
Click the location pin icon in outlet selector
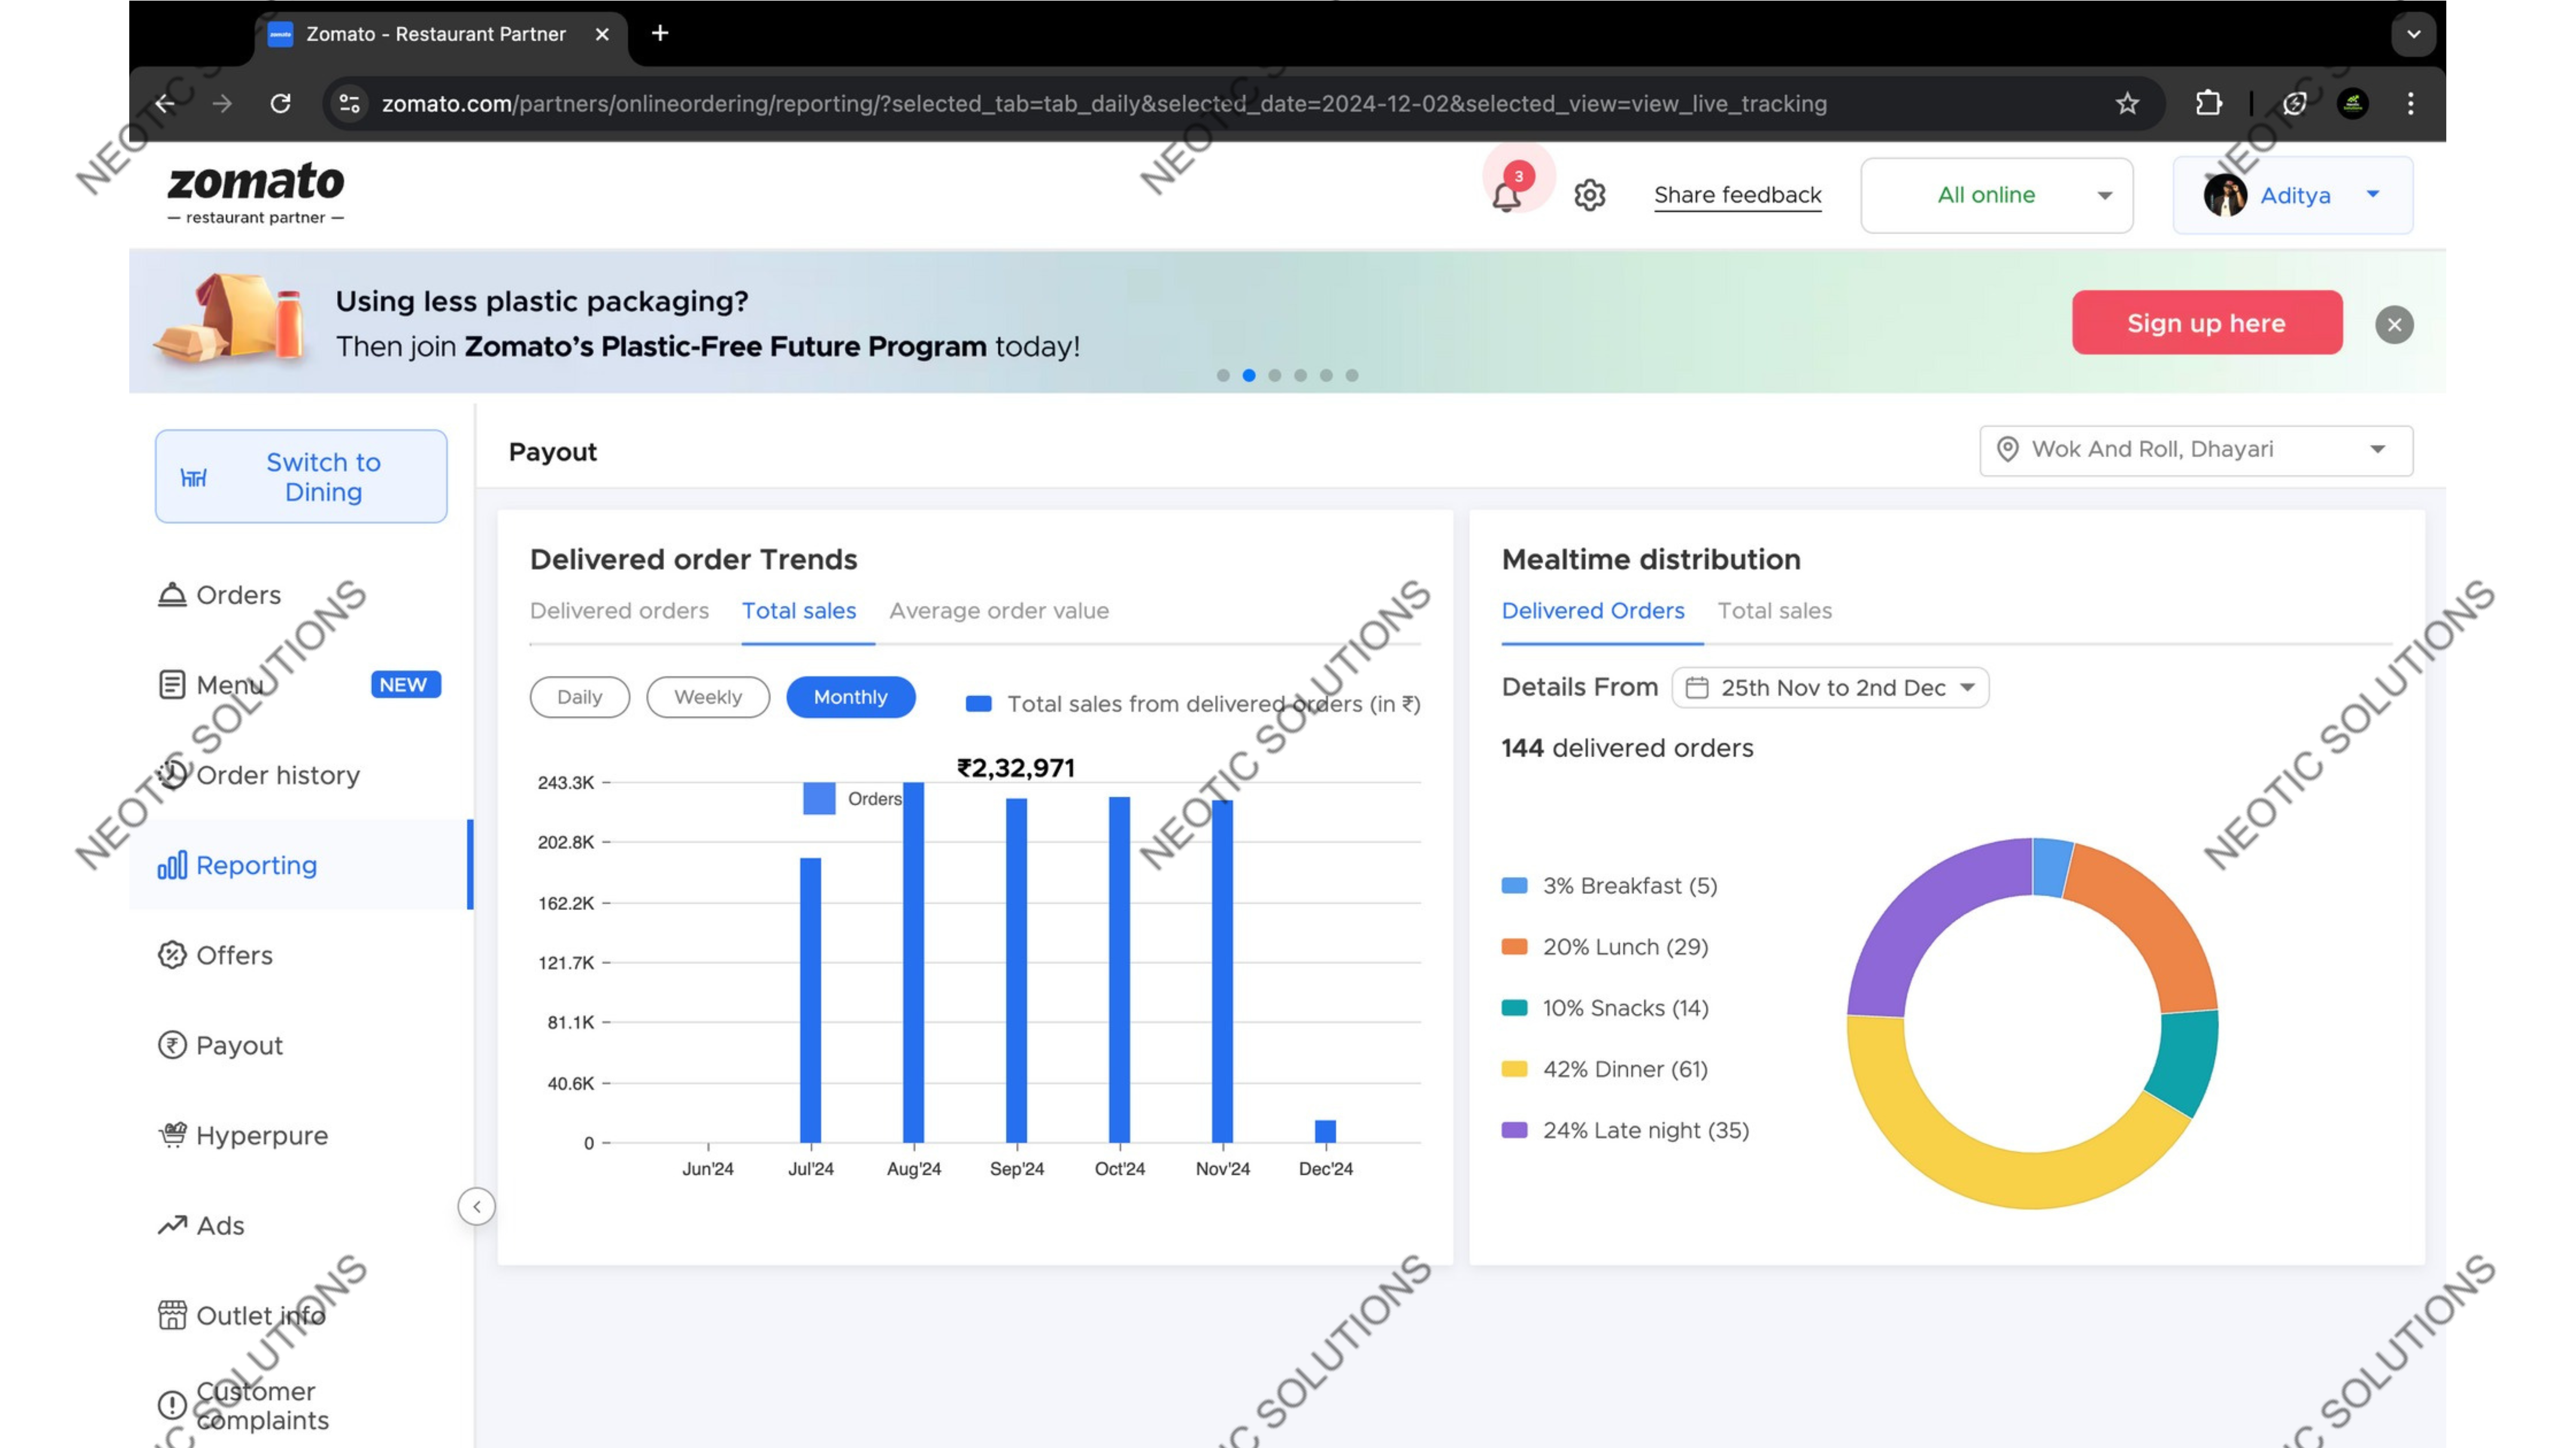click(x=2007, y=450)
